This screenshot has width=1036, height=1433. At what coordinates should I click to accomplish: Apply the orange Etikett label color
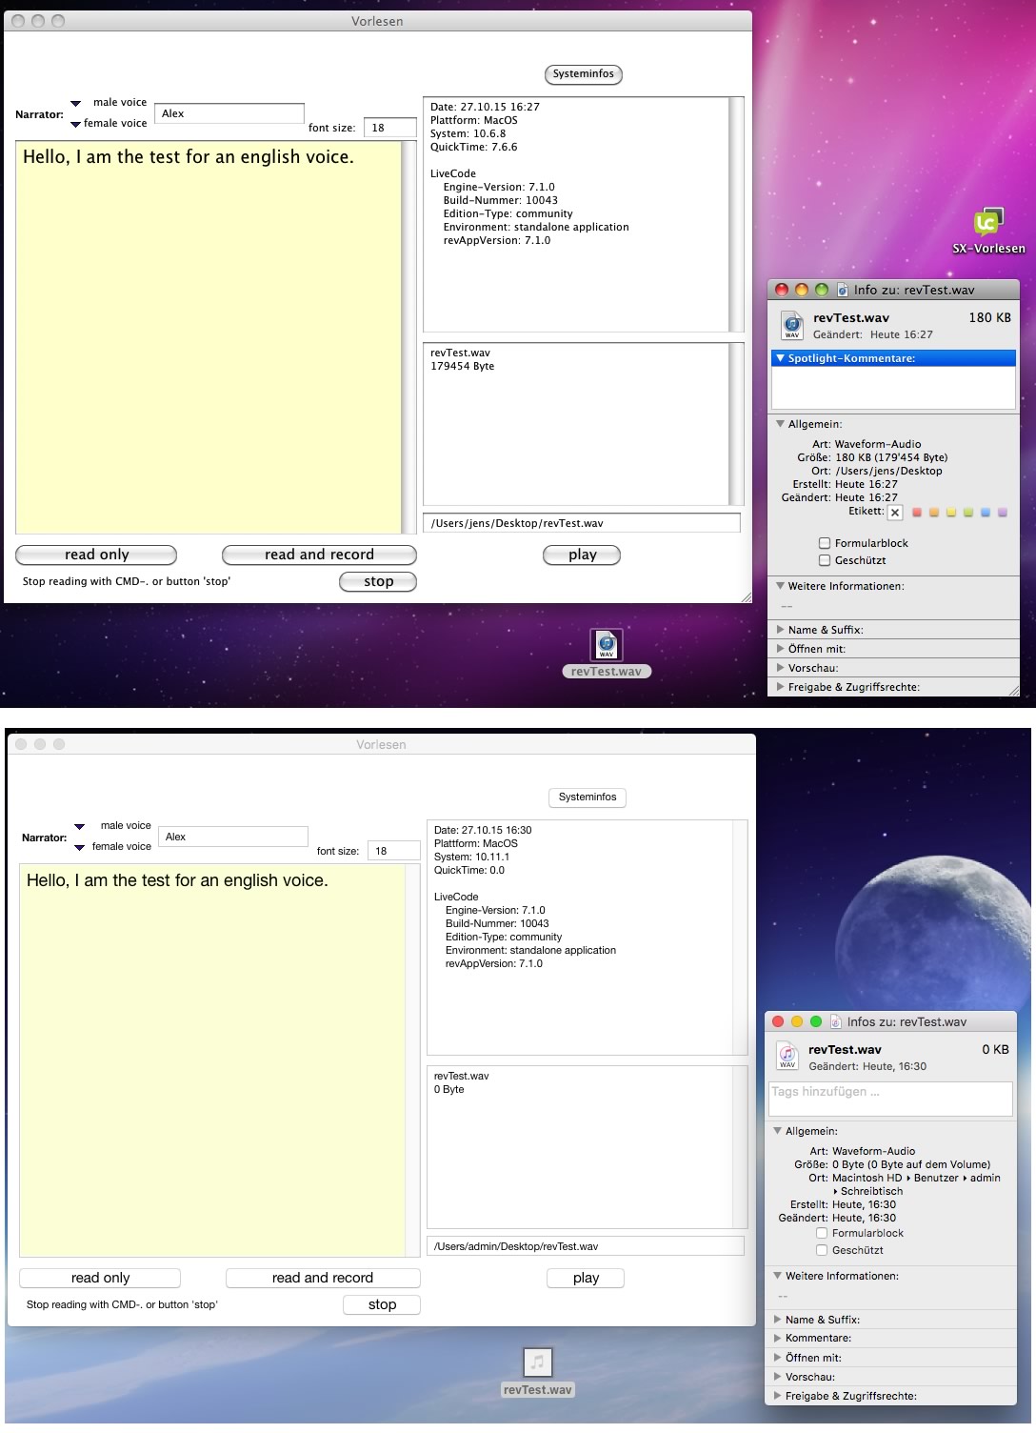point(934,513)
